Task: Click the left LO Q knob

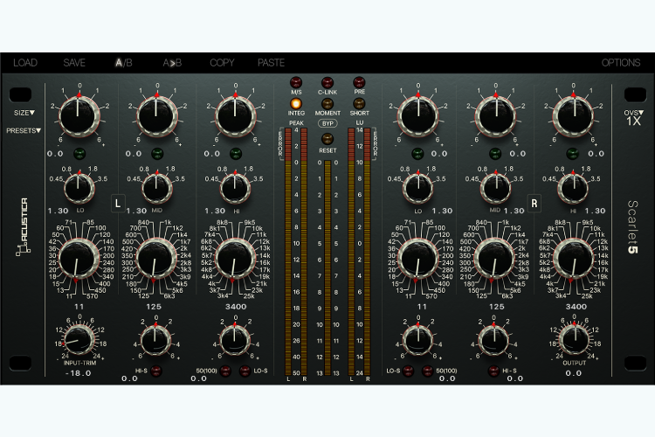Action: pyautogui.click(x=79, y=188)
